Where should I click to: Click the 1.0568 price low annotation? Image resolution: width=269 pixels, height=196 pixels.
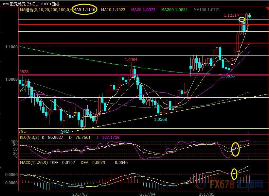click(x=160, y=120)
